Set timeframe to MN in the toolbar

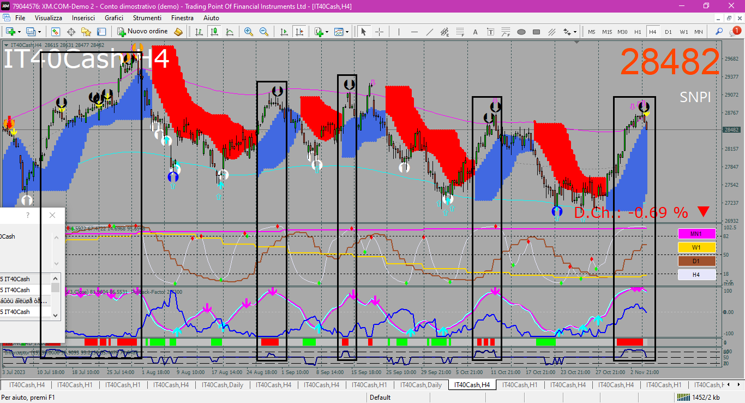(x=699, y=32)
